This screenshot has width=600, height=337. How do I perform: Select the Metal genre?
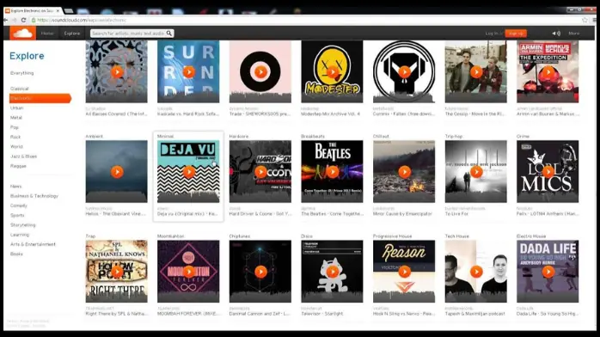[16, 118]
